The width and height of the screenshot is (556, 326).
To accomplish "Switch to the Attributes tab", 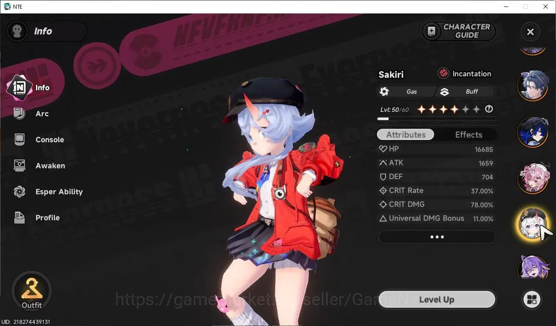I will pyautogui.click(x=406, y=135).
